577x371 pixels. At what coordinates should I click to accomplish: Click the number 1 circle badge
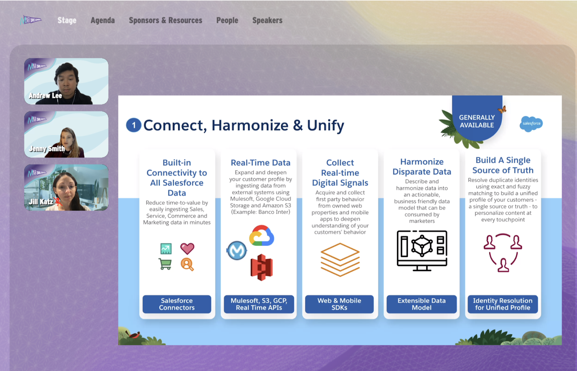134,125
